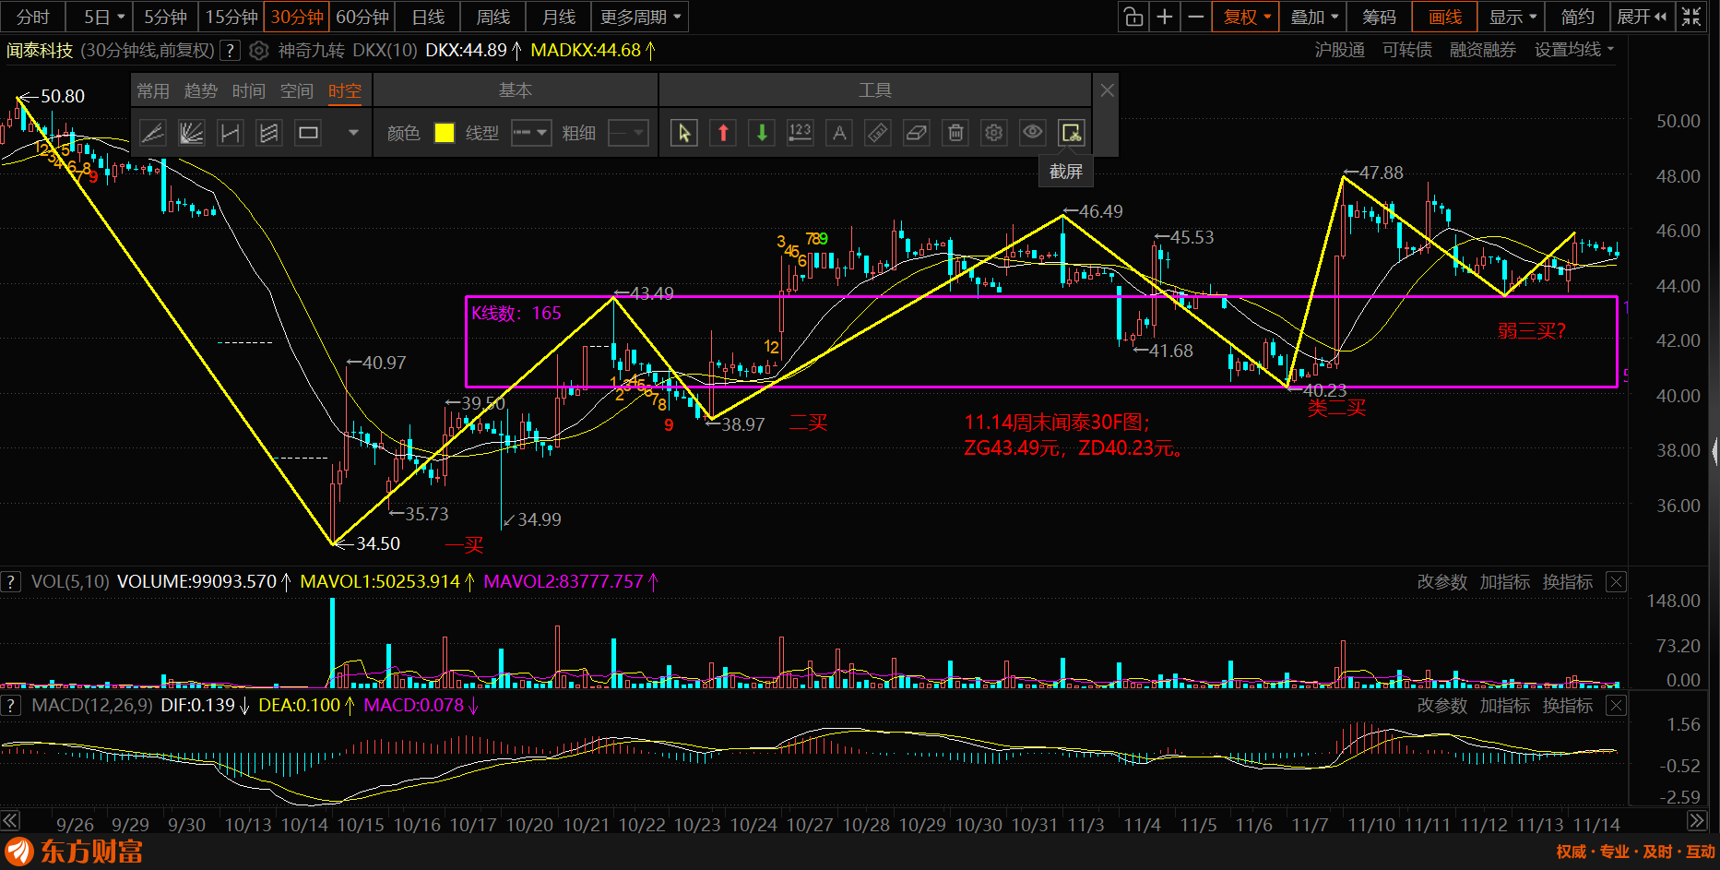Open the 复权 dropdown

[x=1247, y=17]
